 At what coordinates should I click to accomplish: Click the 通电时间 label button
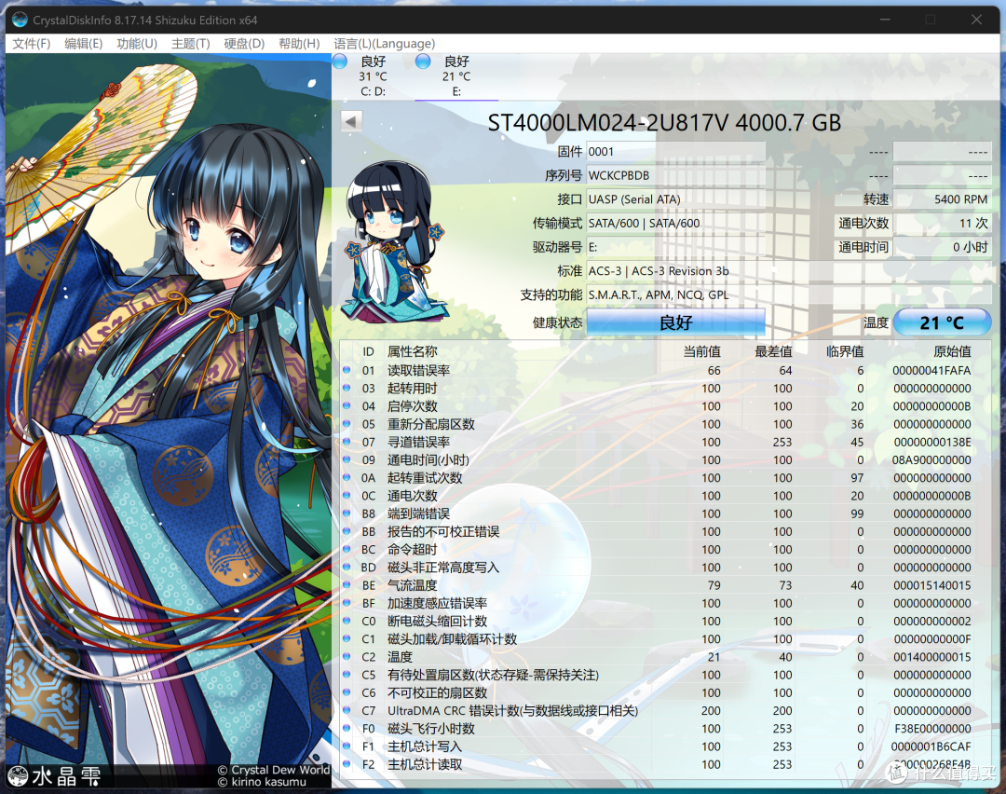863,246
